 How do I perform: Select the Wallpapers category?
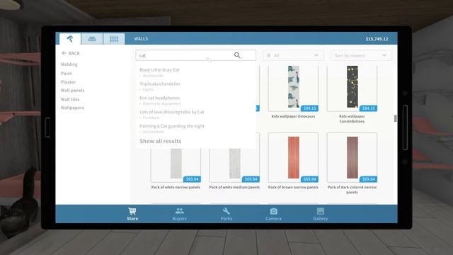tap(72, 108)
